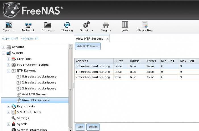Sort by the Max. Poll column header
The image size is (199, 131).
[x=189, y=61]
